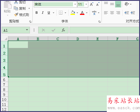
Task: Click the wén phonetic guide icon
Action: [94, 13]
